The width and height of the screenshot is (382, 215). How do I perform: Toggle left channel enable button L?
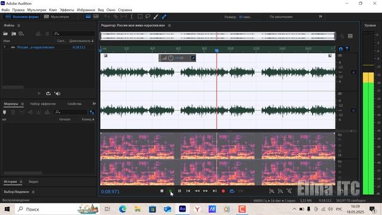[353, 72]
